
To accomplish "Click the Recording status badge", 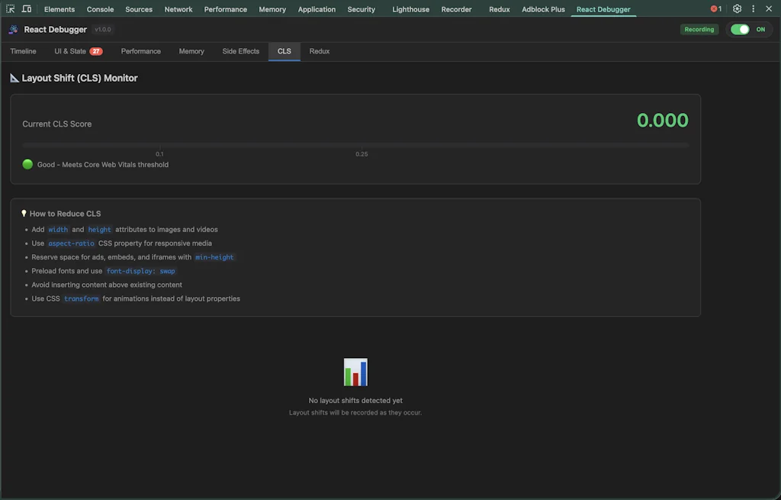I will [699, 28].
